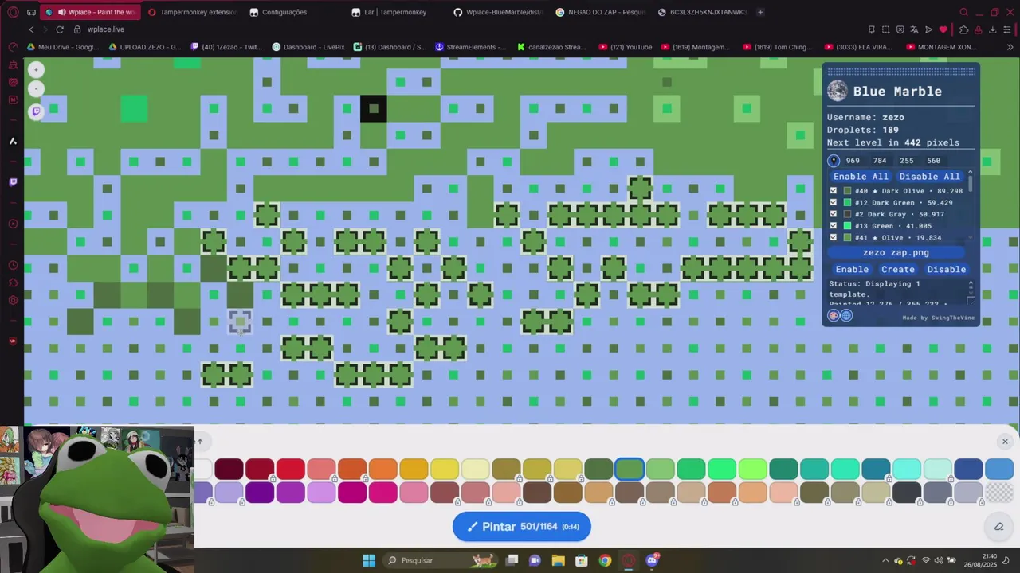Screen dimensions: 1020x573
Task: Open Windows Start menu
Action: (369, 560)
